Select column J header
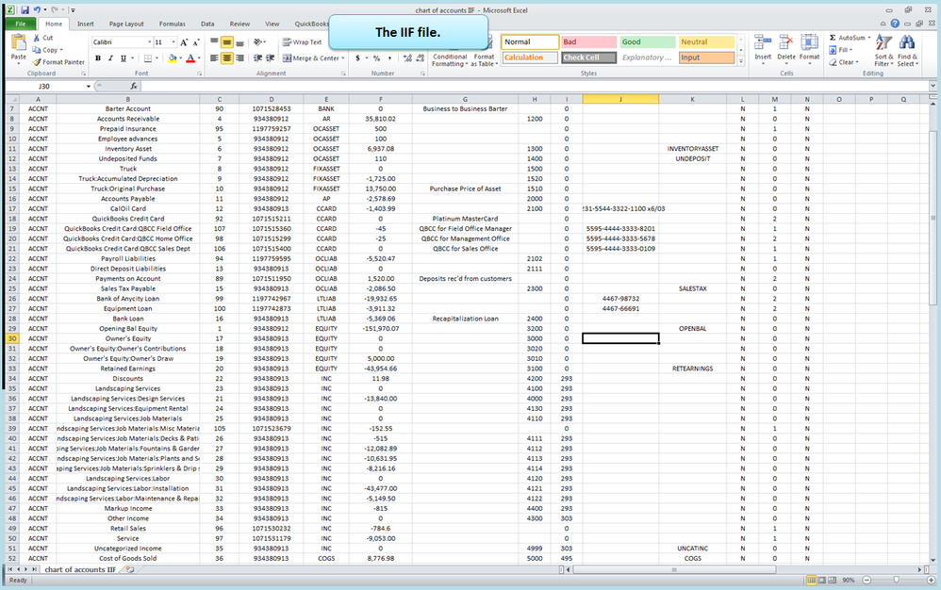Viewport: 941px width, 590px height. [x=619, y=99]
